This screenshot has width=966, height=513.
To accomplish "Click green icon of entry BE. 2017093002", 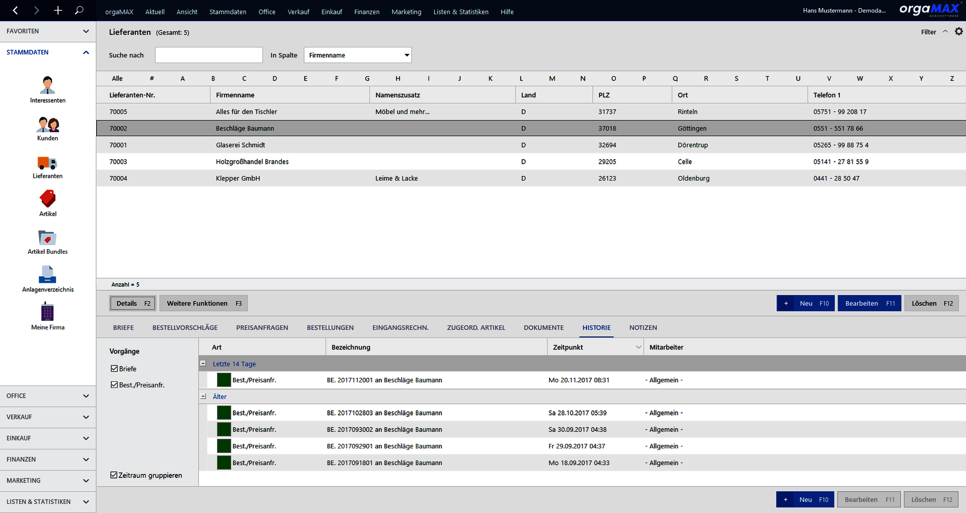I will click(x=224, y=430).
